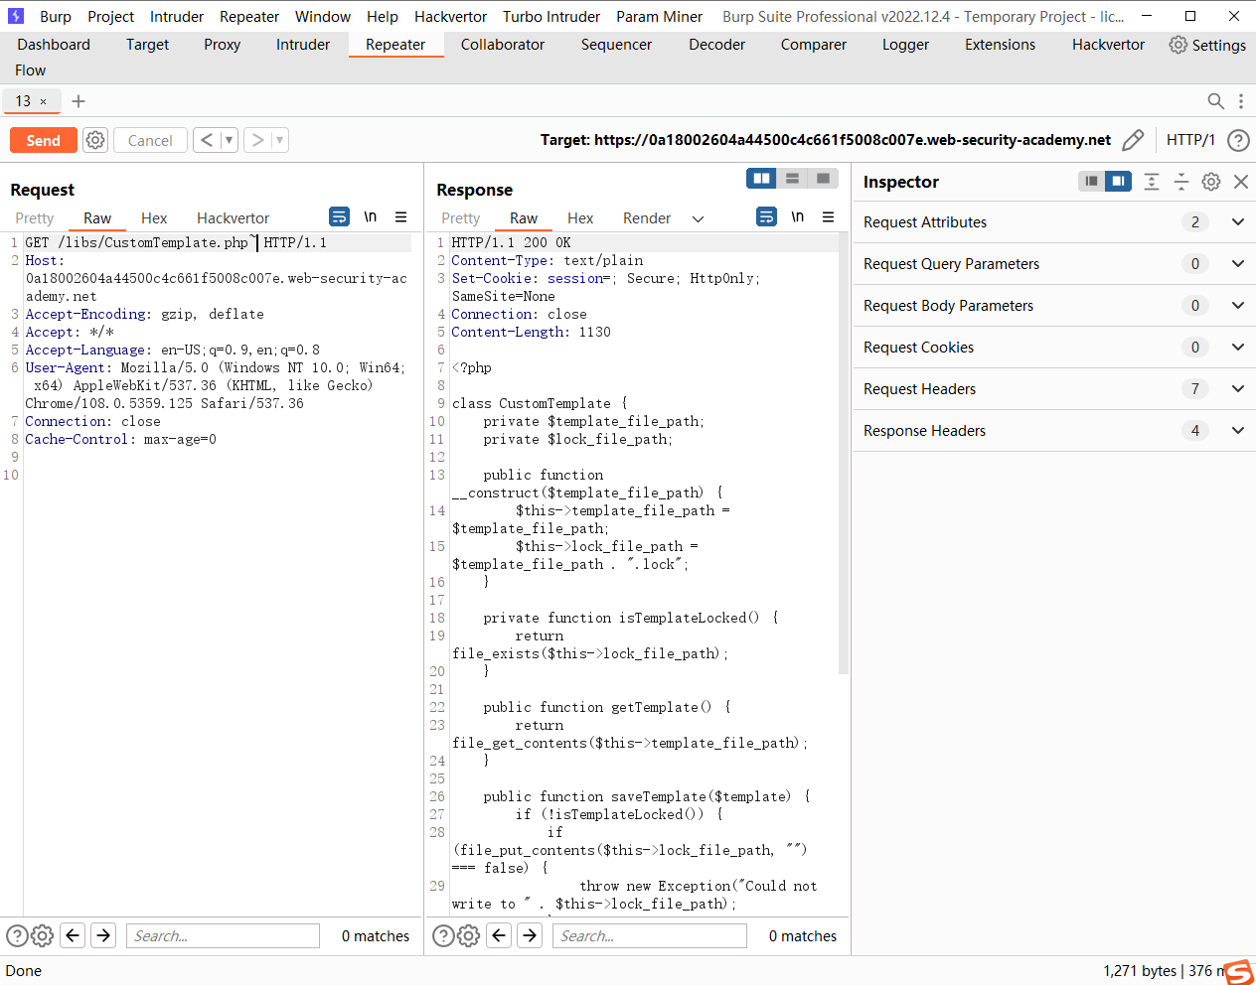Toggle word wrap in Response editor
1256x985 pixels.
pyautogui.click(x=766, y=216)
